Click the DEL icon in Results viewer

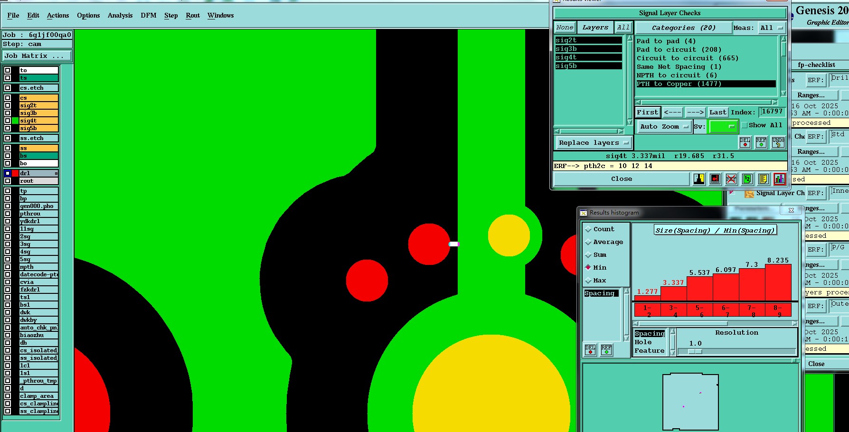[x=745, y=142]
